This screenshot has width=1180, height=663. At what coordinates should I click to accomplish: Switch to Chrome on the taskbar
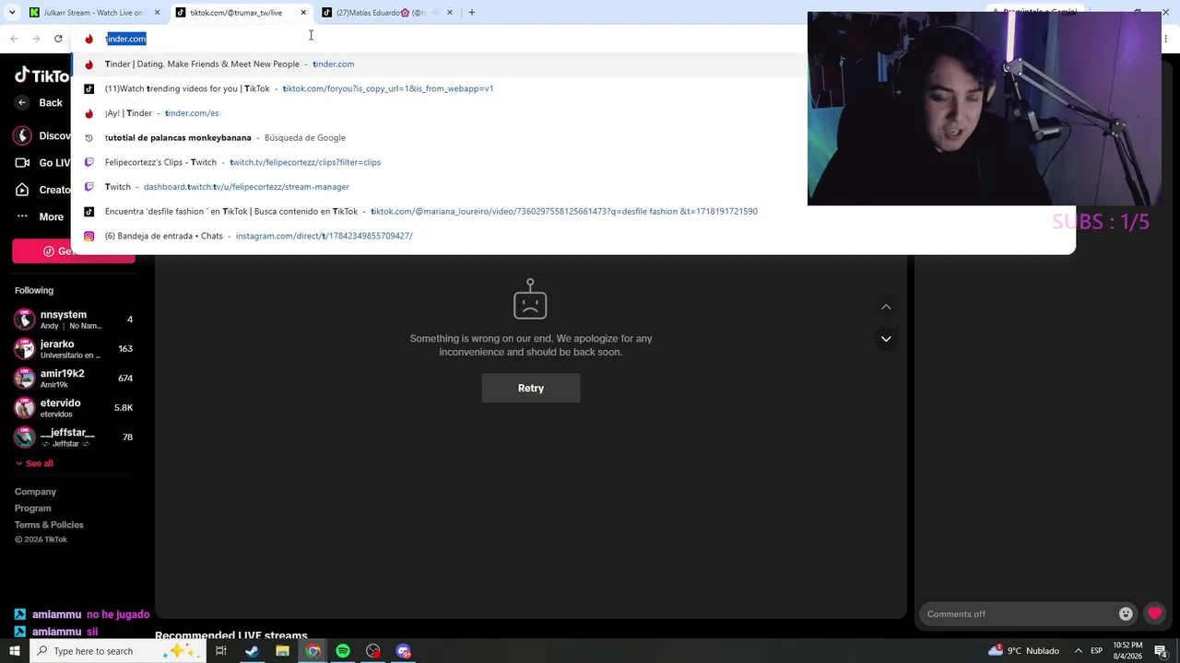pyautogui.click(x=313, y=651)
